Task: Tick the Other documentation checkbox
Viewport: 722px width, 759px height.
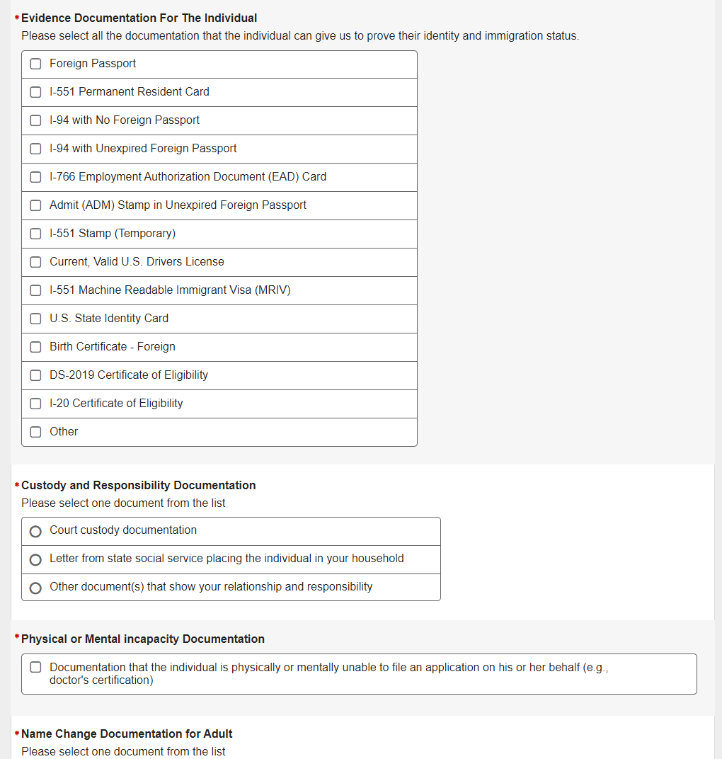Action: tap(35, 432)
